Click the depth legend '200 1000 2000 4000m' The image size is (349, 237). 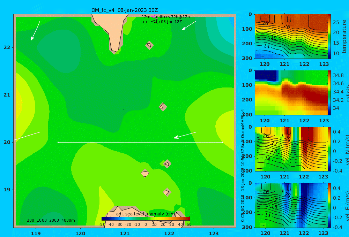pos(51,220)
